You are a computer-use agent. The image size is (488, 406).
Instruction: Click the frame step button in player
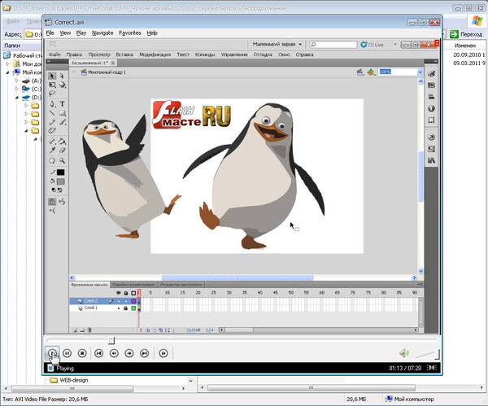point(163,353)
